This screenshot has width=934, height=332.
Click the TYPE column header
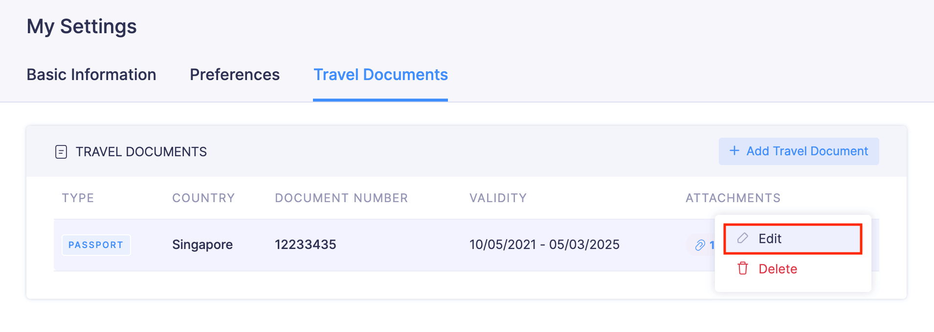[x=78, y=198]
